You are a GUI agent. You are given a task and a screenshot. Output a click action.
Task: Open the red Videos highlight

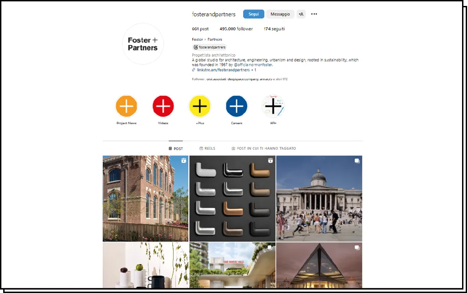pos(163,106)
